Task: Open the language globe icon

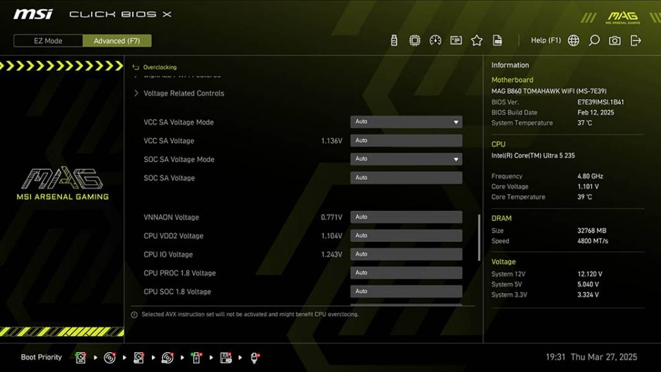Action: [573, 40]
